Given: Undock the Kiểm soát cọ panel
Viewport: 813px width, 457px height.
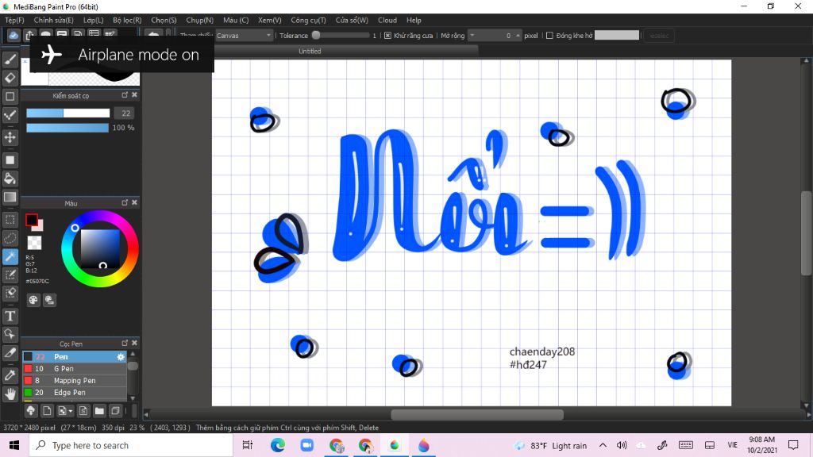Looking at the screenshot, I should point(125,95).
